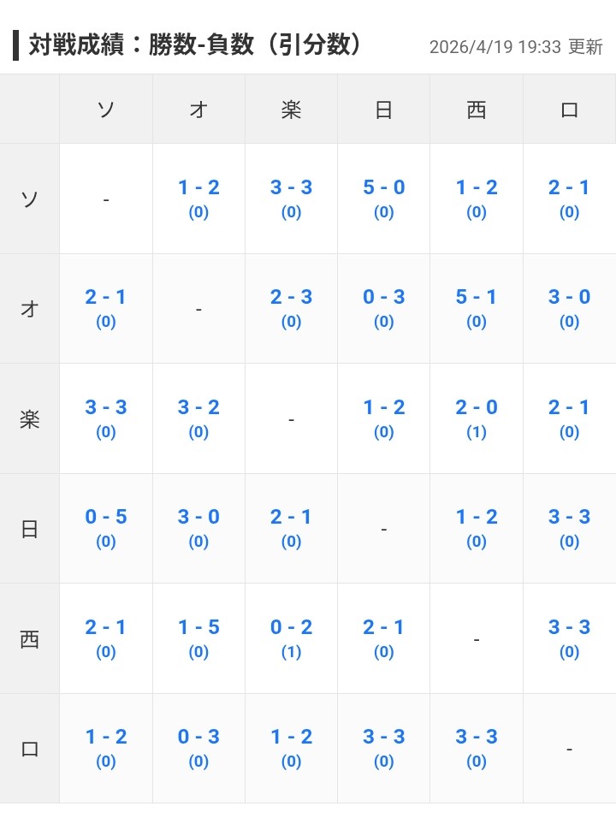Click the ロ column header cell
The width and height of the screenshot is (616, 818).
[569, 110]
